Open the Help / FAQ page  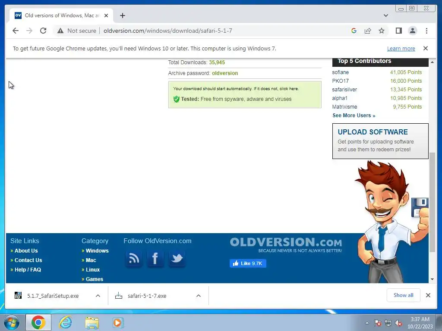pos(28,270)
